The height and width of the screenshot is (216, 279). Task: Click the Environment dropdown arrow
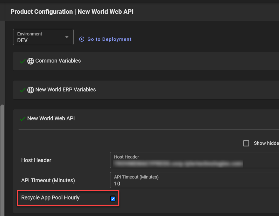coord(67,37)
